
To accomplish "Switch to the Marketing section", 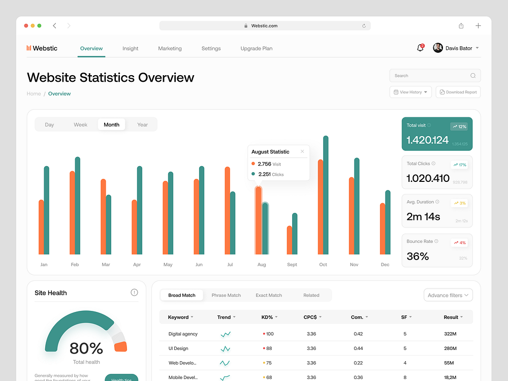I will coord(170,48).
